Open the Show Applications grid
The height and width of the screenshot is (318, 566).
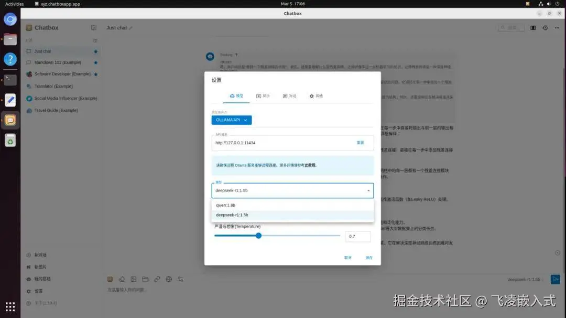[x=10, y=307]
